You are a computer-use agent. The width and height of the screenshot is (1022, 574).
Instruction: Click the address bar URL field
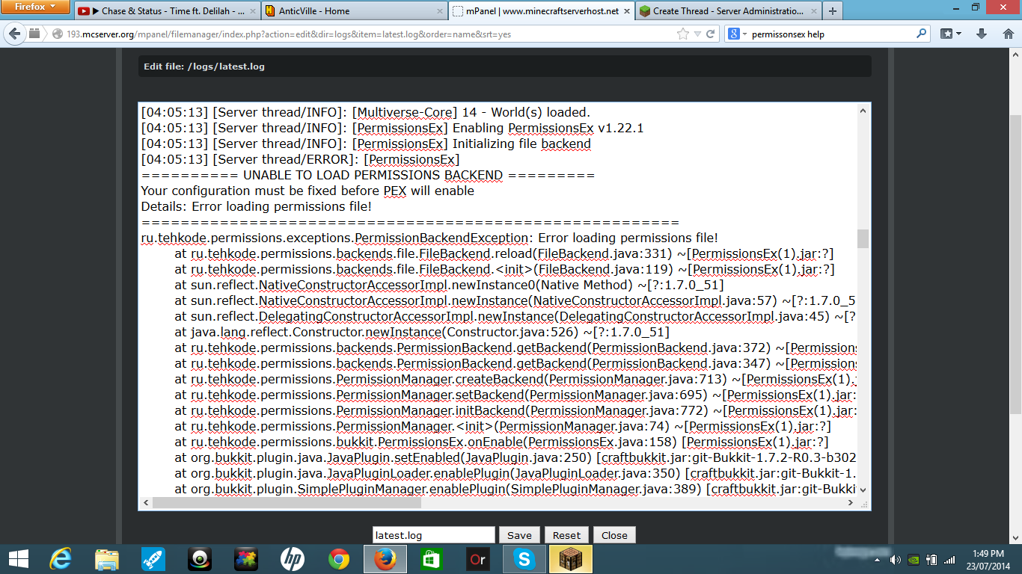(x=367, y=34)
